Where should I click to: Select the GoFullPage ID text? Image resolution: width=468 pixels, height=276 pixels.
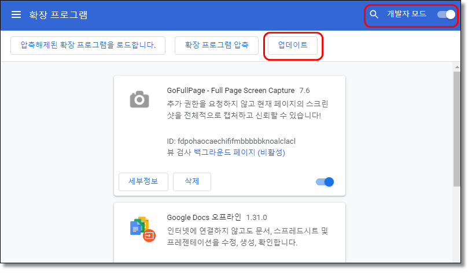point(231,141)
